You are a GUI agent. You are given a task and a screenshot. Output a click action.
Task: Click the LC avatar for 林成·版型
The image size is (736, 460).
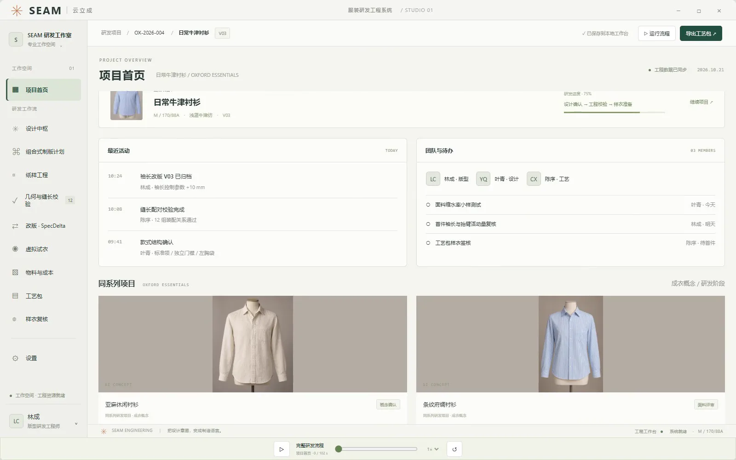(433, 179)
